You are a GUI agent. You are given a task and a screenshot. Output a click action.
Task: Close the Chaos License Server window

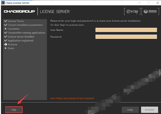(x=158, y=3)
